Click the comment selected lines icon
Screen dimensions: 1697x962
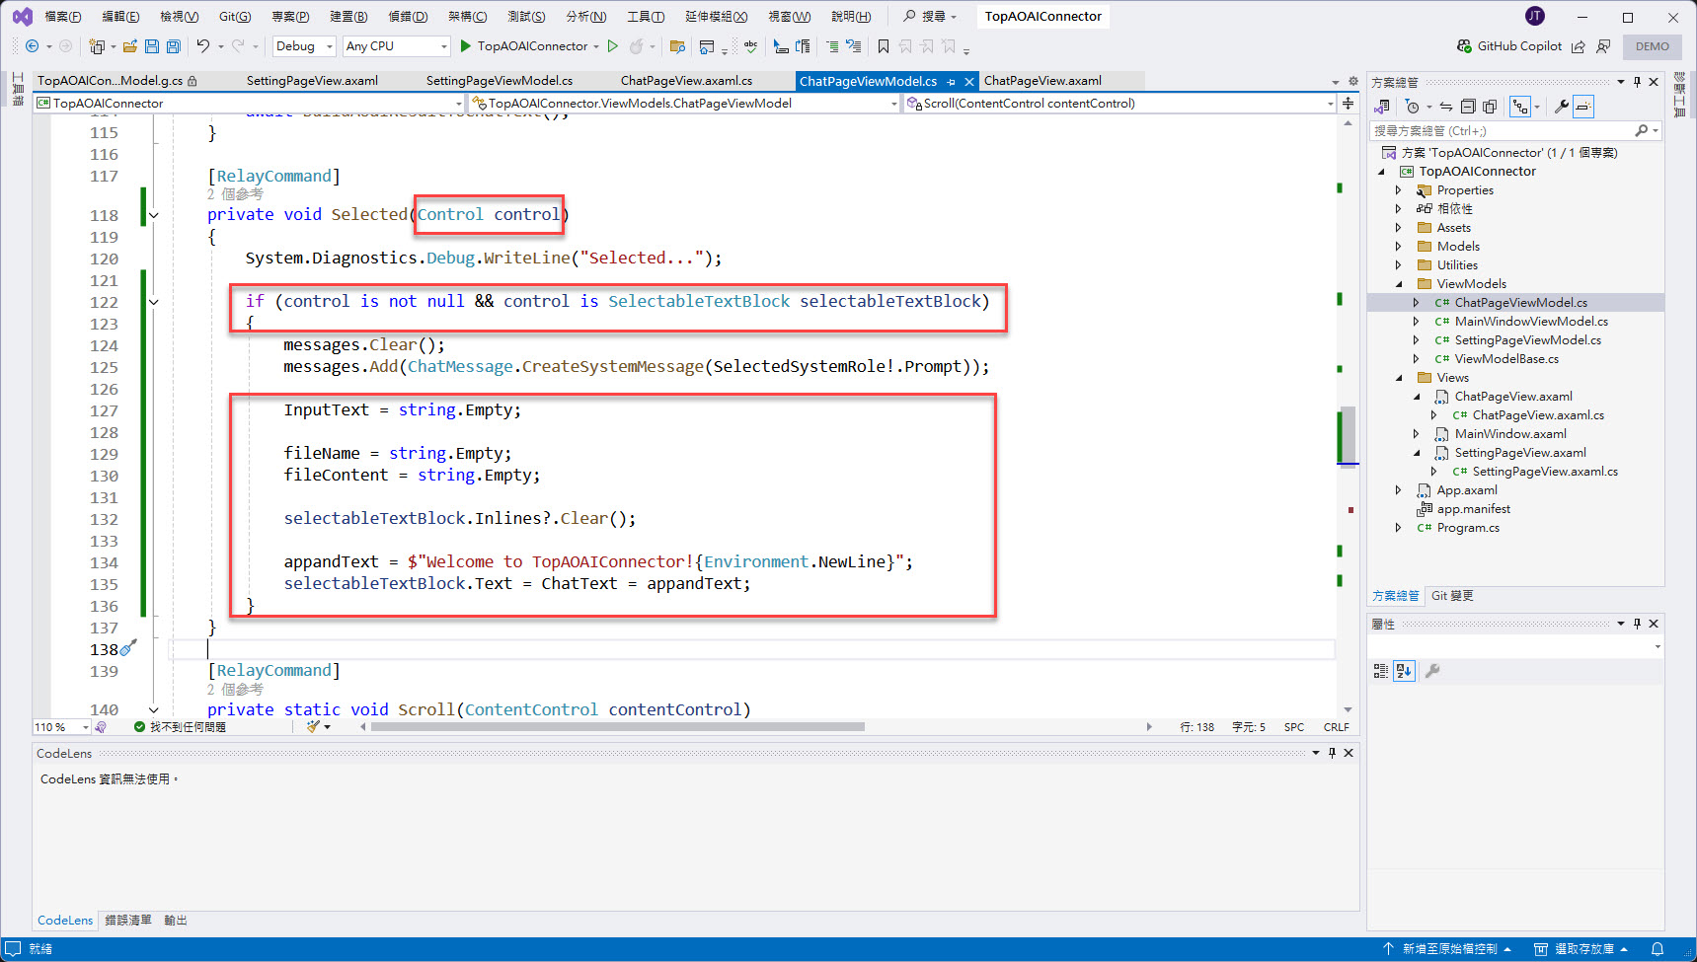click(832, 46)
